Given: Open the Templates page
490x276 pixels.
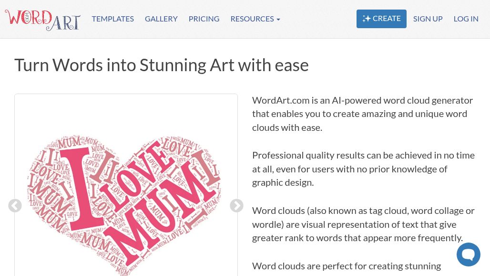Looking at the screenshot, I should [112, 19].
